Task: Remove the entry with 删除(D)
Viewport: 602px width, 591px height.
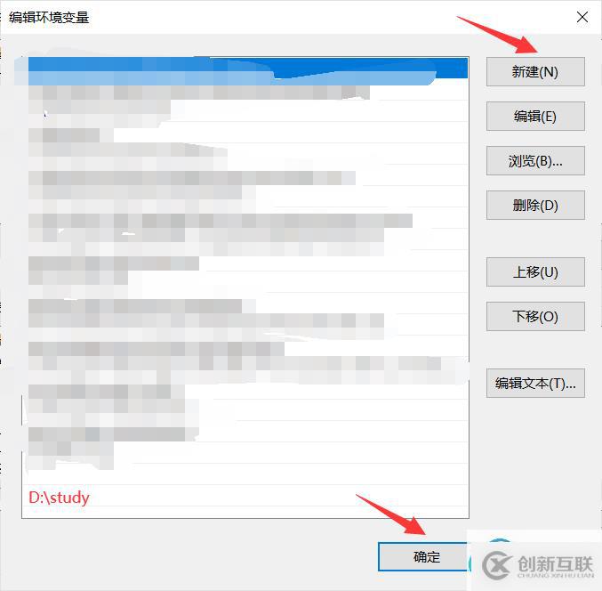Action: coord(535,206)
